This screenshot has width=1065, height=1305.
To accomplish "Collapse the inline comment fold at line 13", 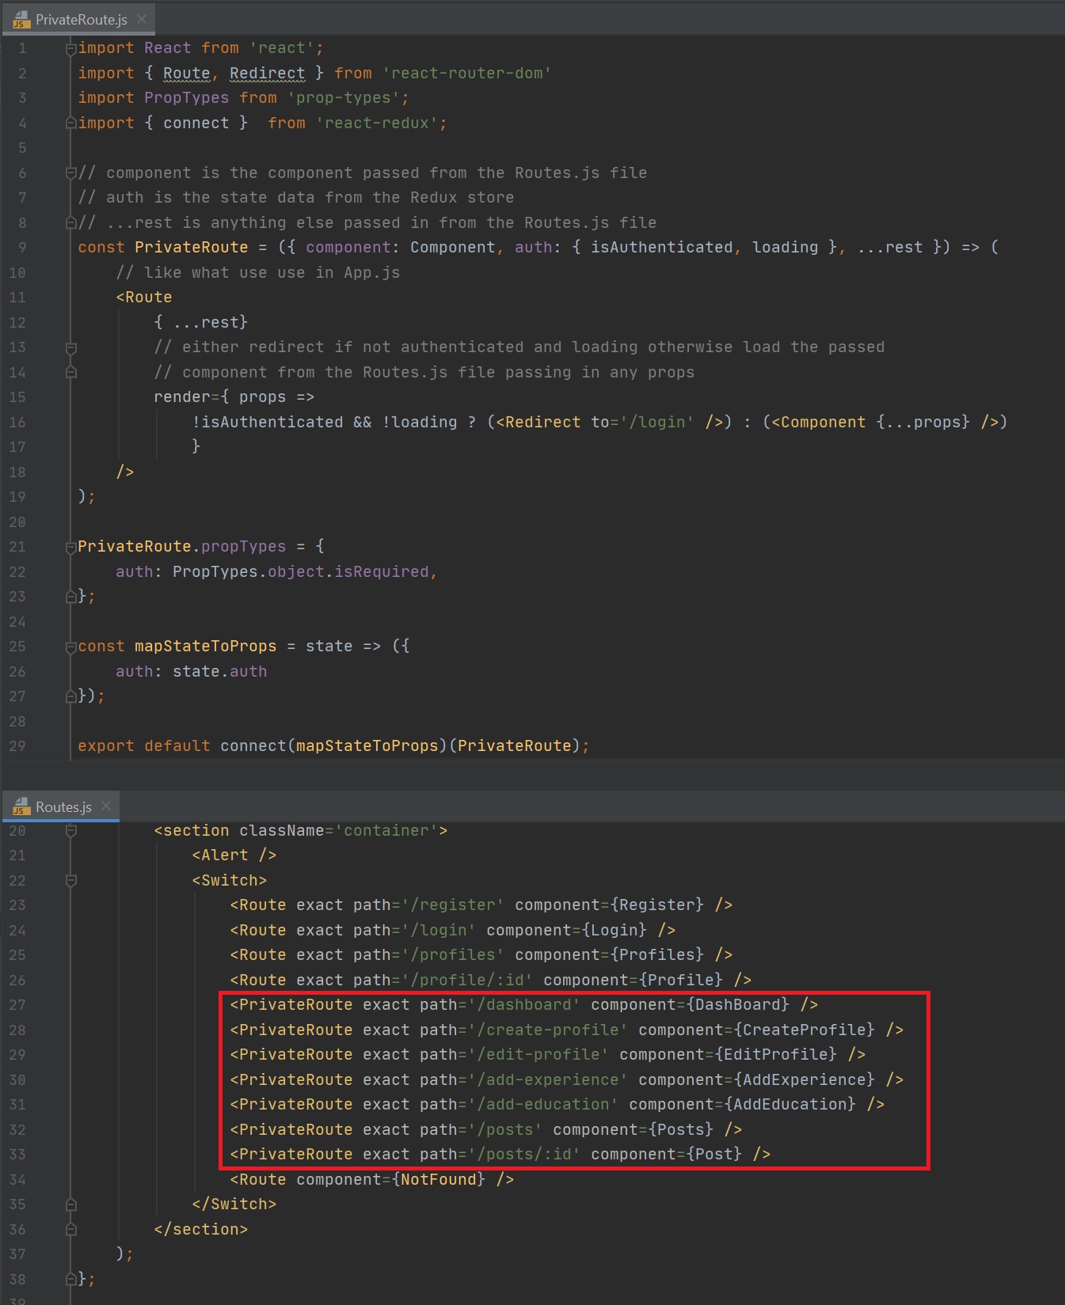I will click(x=71, y=348).
